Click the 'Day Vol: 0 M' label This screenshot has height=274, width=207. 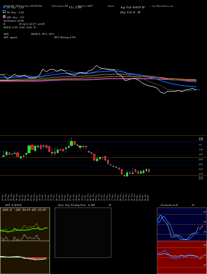pyautogui.click(x=130, y=12)
